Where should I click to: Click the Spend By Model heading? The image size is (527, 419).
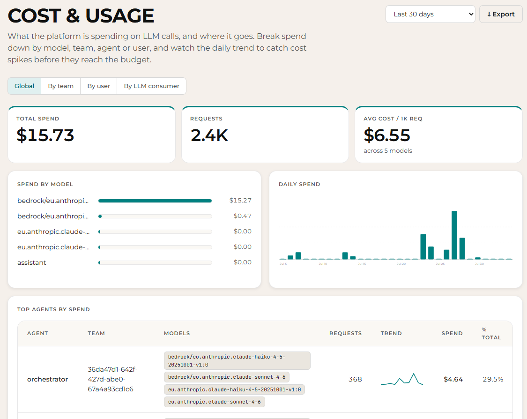point(45,184)
